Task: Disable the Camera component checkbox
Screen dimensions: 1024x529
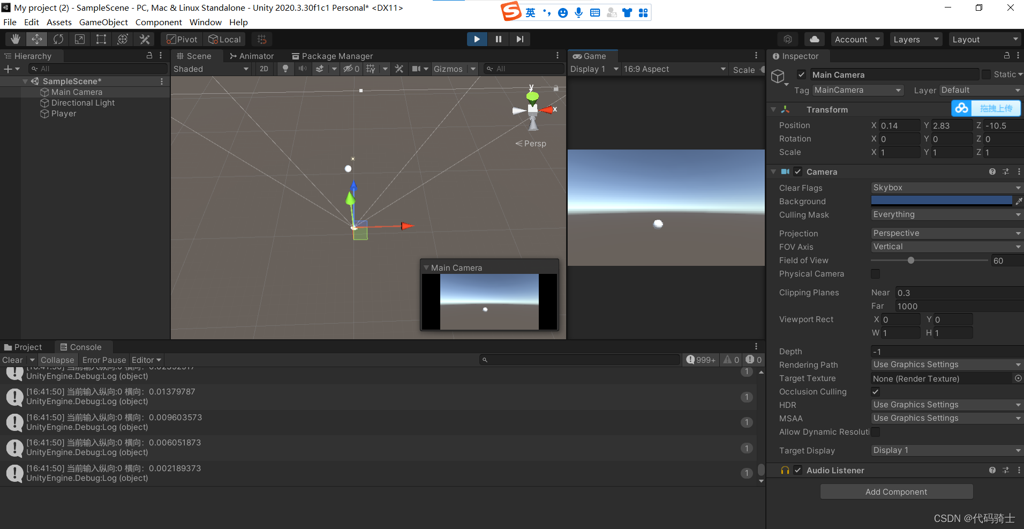Action: click(x=797, y=172)
